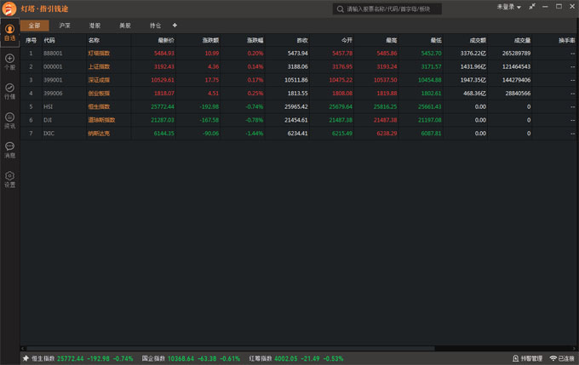Sort by 成交量 column header

[522, 40]
